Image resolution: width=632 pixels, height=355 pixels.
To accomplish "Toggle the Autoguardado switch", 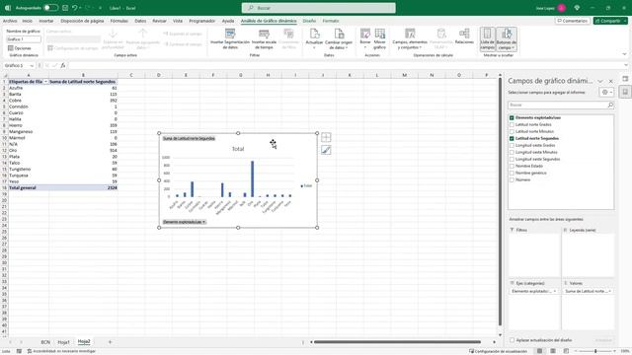I will (x=50, y=8).
